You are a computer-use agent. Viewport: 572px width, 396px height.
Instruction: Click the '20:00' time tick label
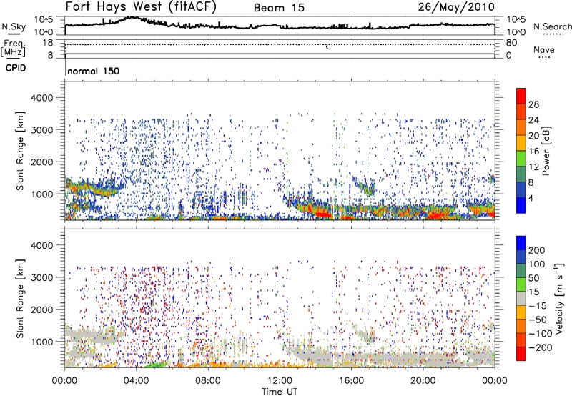(423, 381)
